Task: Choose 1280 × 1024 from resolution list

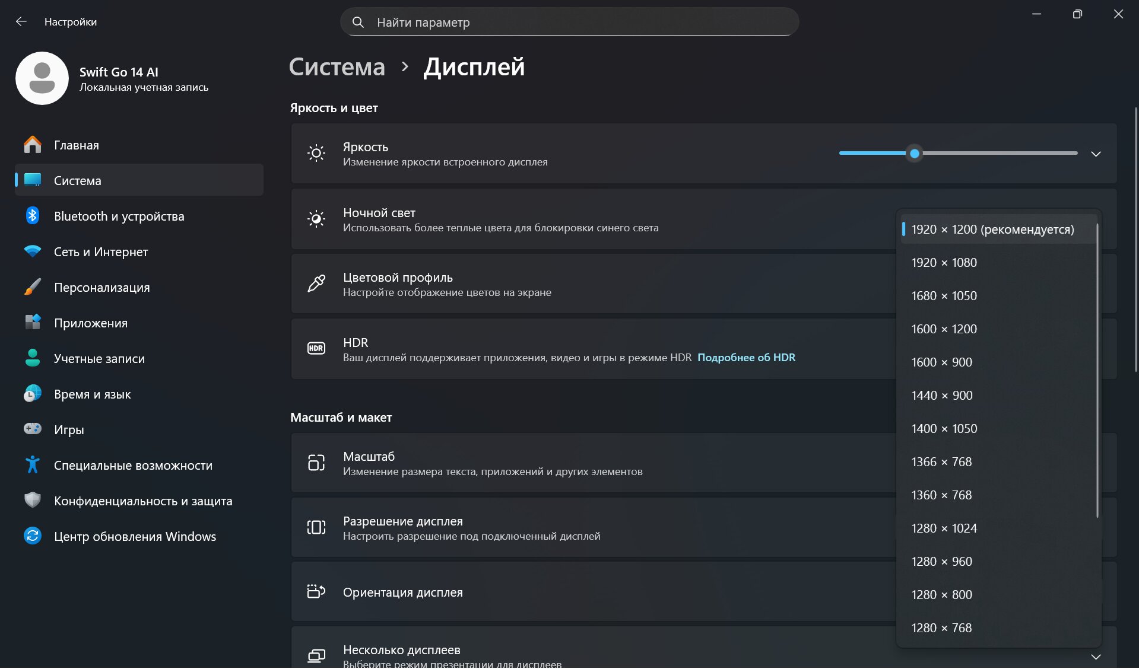Action: (944, 528)
